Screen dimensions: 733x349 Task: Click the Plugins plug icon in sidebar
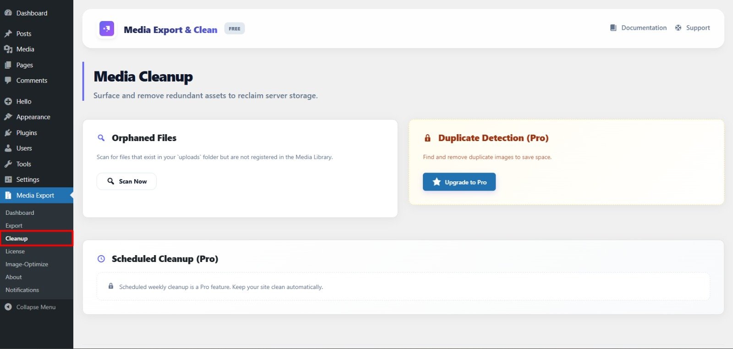pyautogui.click(x=8, y=133)
